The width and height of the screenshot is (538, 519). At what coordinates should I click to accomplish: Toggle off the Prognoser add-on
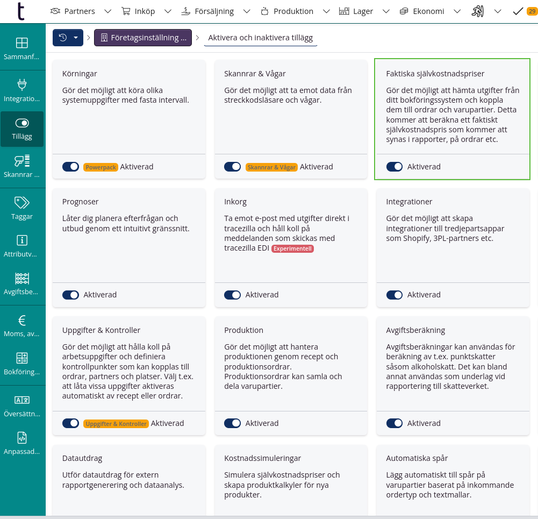pos(70,295)
